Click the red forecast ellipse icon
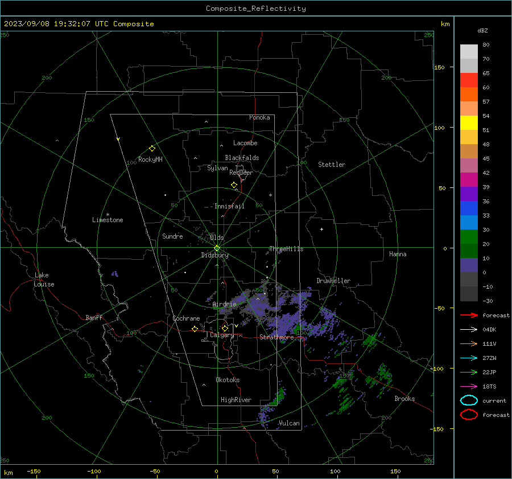Image resolution: width=512 pixels, height=479 pixels. click(x=469, y=415)
